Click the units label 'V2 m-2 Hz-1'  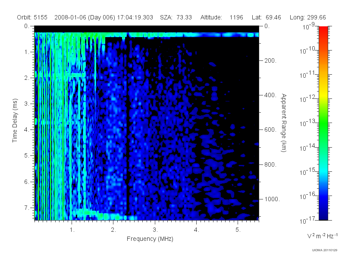point(322,236)
